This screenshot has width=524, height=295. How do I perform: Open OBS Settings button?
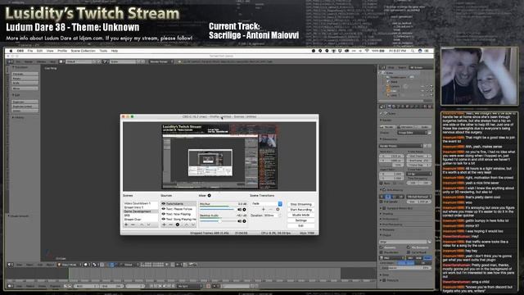coord(301,220)
